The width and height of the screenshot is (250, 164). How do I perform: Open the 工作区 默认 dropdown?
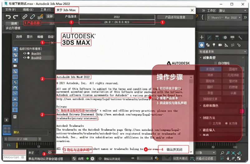click(233, 11)
